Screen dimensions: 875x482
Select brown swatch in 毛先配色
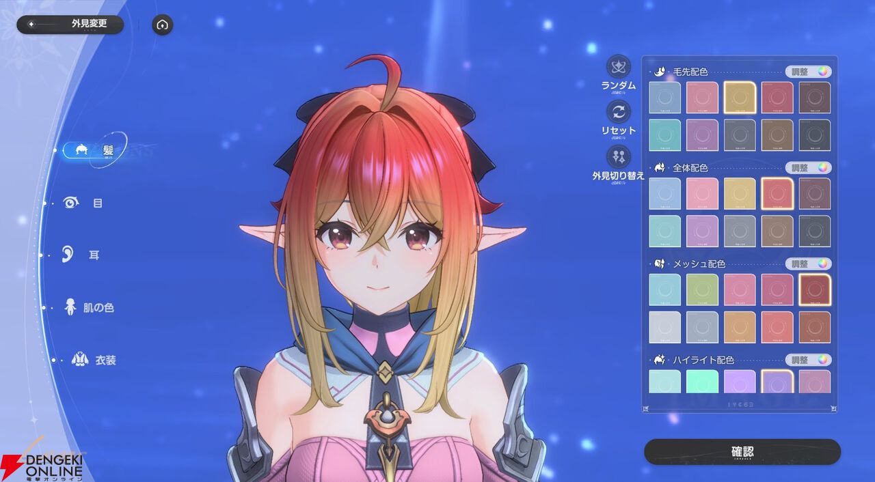click(777, 135)
